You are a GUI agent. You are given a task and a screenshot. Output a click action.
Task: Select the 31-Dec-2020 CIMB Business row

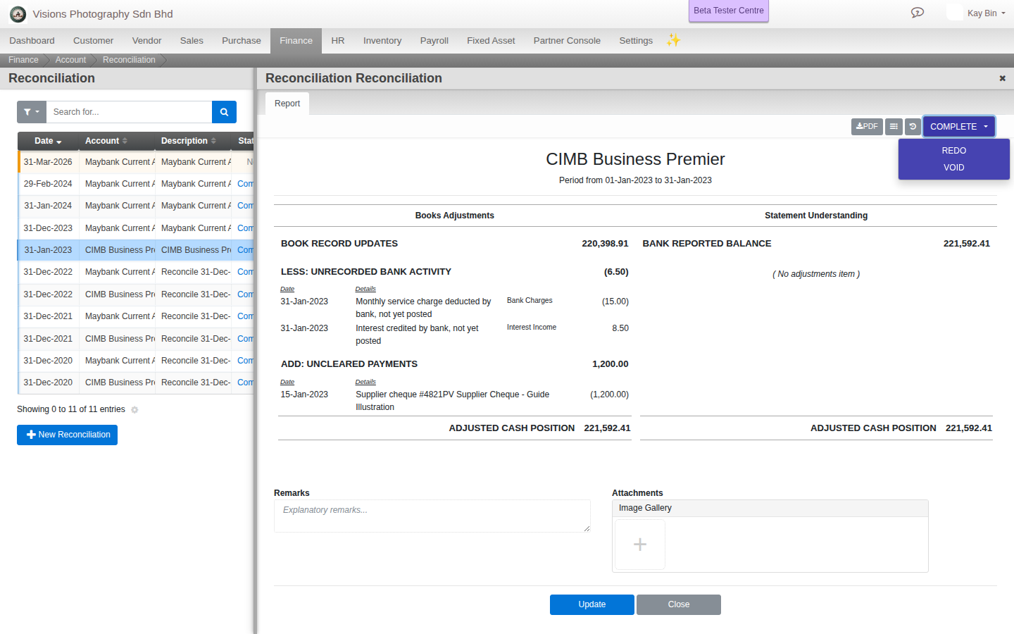tap(136, 383)
